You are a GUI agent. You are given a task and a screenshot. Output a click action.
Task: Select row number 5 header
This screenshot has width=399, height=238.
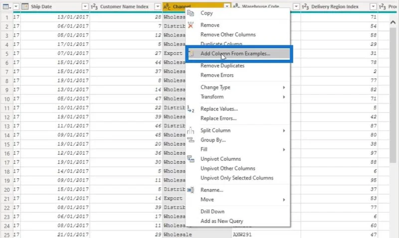click(x=6, y=54)
